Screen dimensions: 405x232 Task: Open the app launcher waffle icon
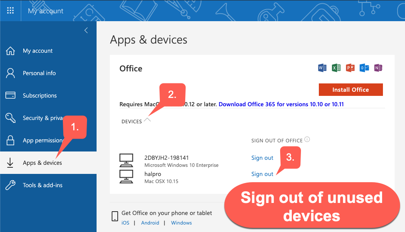(x=10, y=10)
